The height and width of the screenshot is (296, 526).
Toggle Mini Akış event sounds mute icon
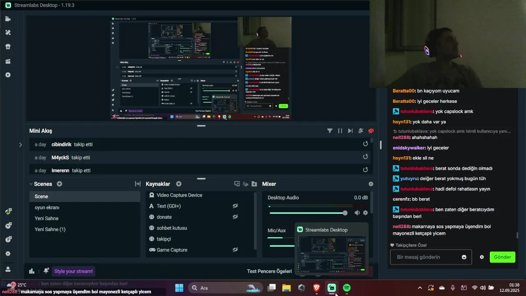click(360, 131)
